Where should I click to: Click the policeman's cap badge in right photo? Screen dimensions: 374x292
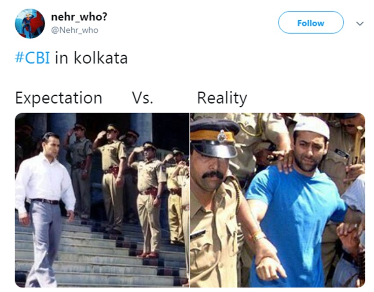point(222,137)
